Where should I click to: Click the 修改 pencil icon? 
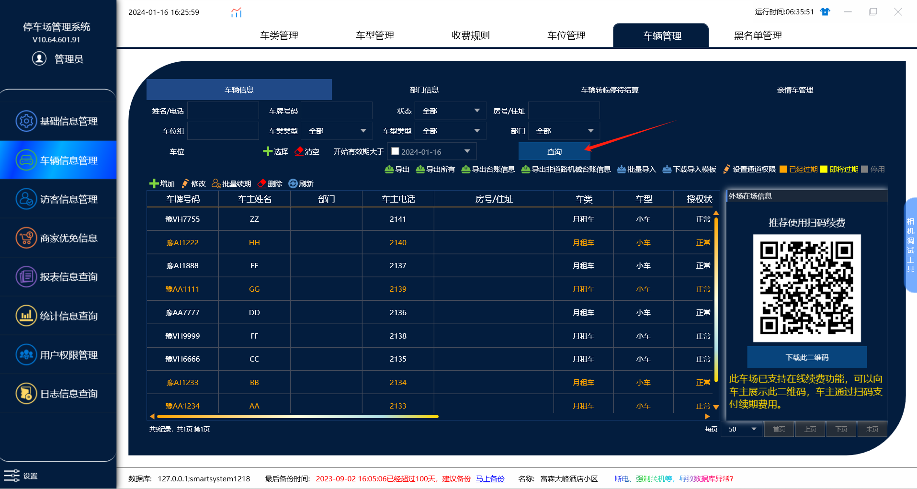coord(185,183)
